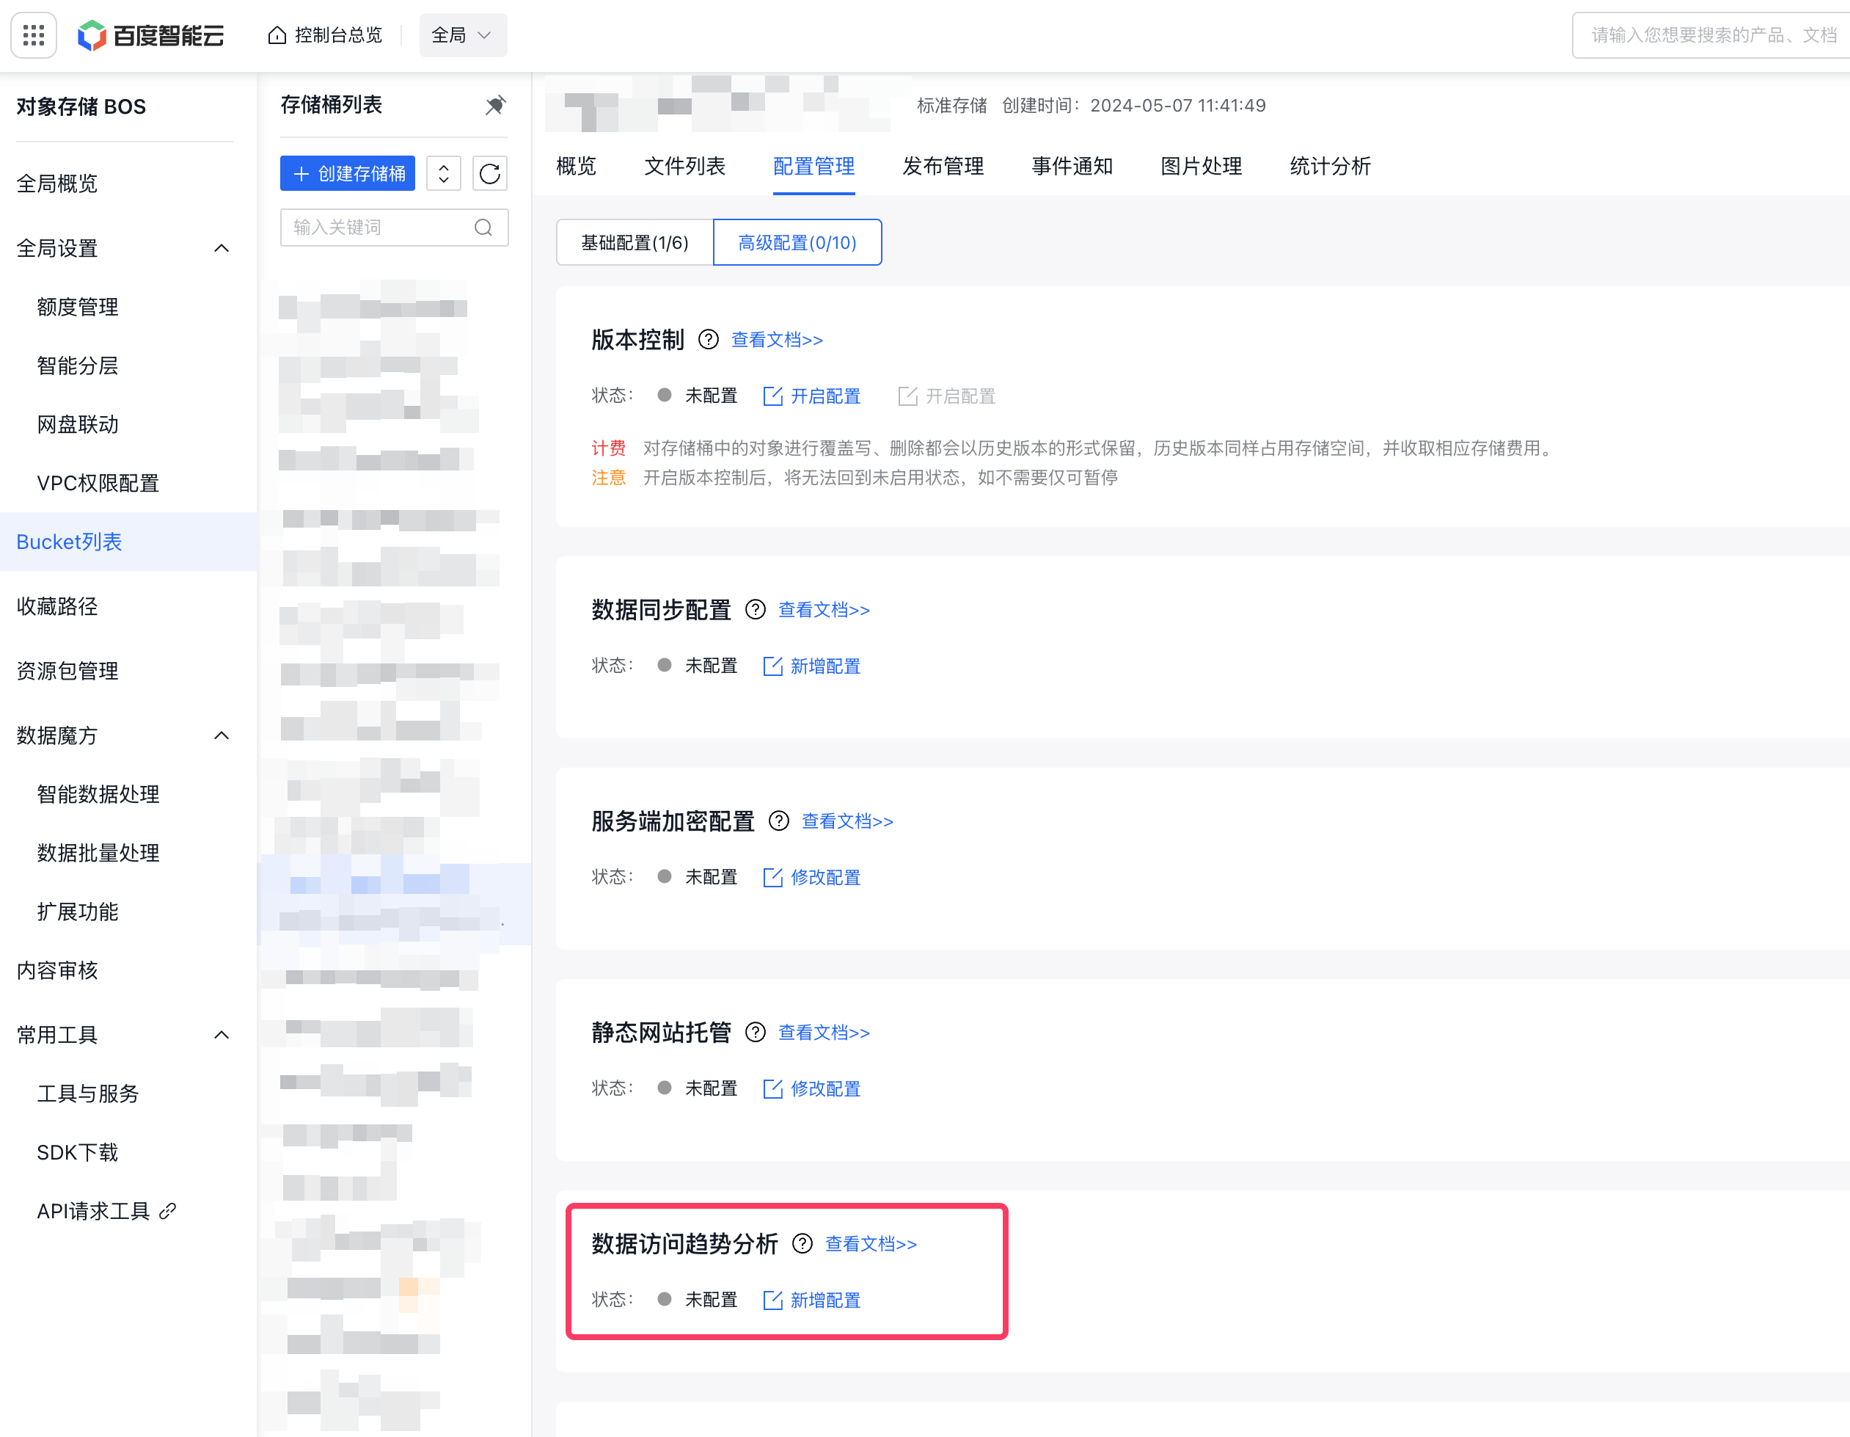The height and width of the screenshot is (1437, 1850).
Task: Focus the 输入关键词 bucket search field
Action: (x=395, y=227)
